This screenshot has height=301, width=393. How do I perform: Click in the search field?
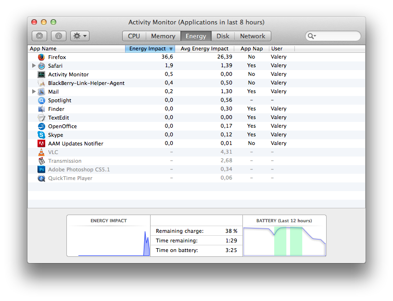tap(333, 36)
